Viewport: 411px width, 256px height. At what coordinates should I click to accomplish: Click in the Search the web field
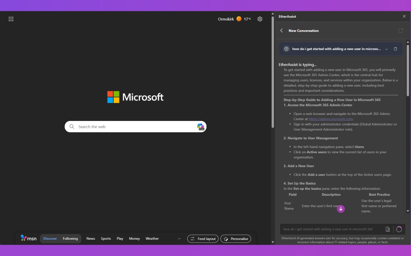tap(136, 127)
